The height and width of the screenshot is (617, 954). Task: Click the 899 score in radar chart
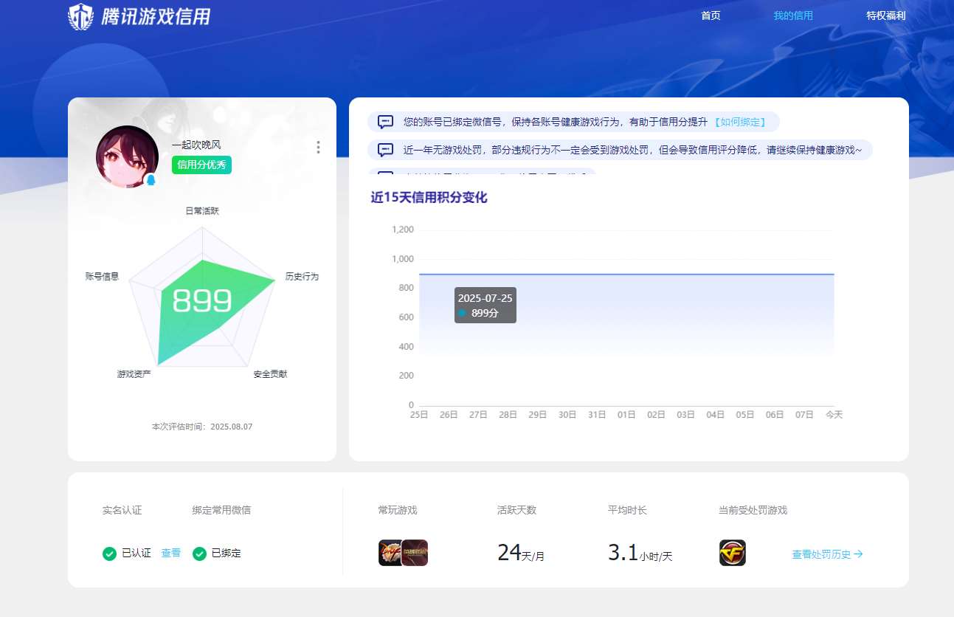pos(202,301)
